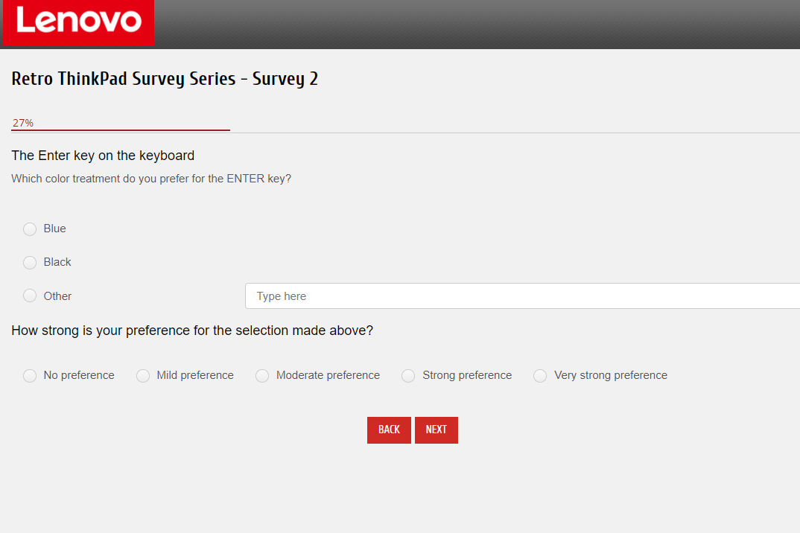Click the dark gray header banner
The width and height of the screenshot is (800, 533).
point(477,24)
